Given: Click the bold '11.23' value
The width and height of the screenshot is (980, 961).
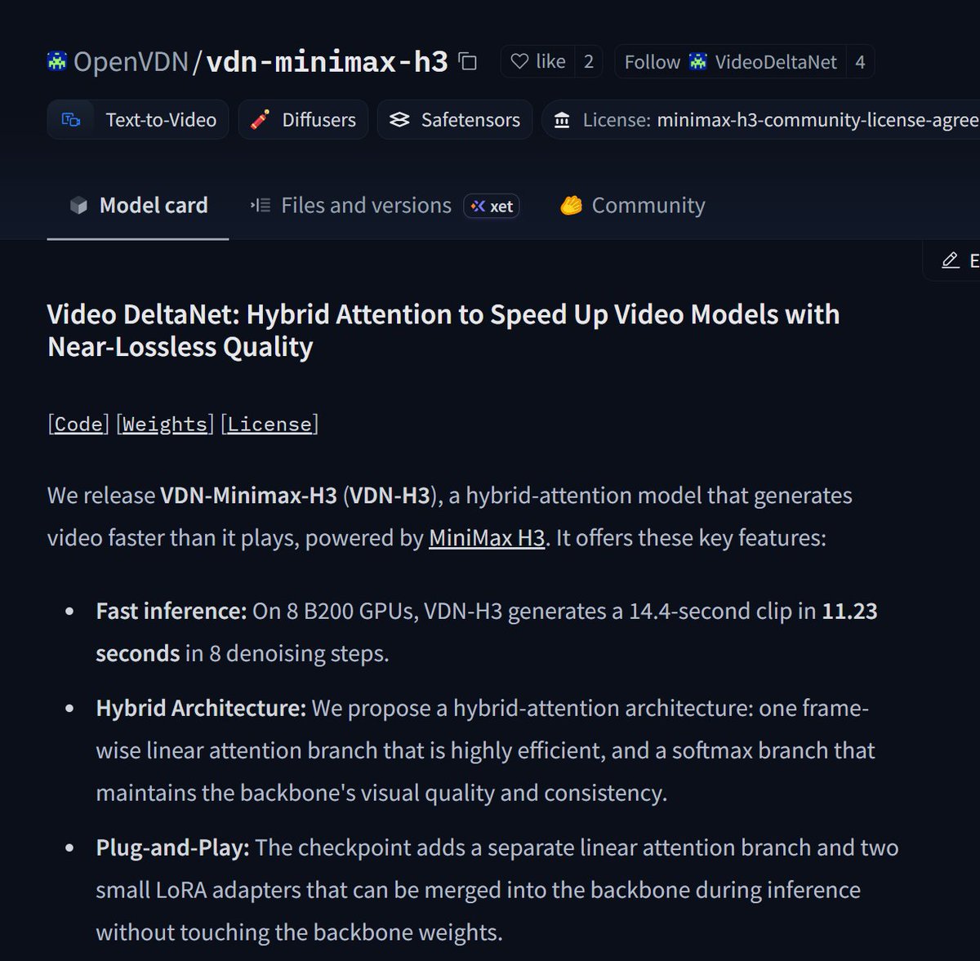Looking at the screenshot, I should 849,612.
